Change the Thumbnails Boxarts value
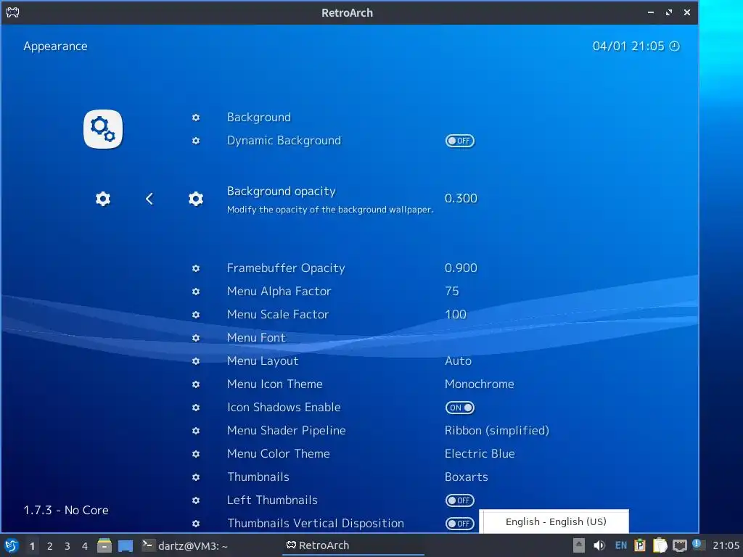This screenshot has width=743, height=557. click(467, 477)
